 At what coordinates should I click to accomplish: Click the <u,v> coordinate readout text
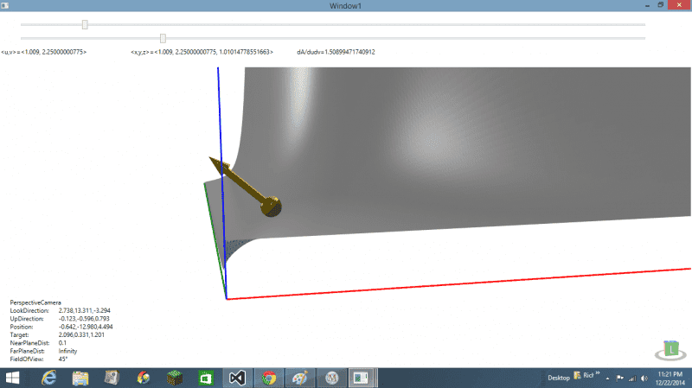44,52
